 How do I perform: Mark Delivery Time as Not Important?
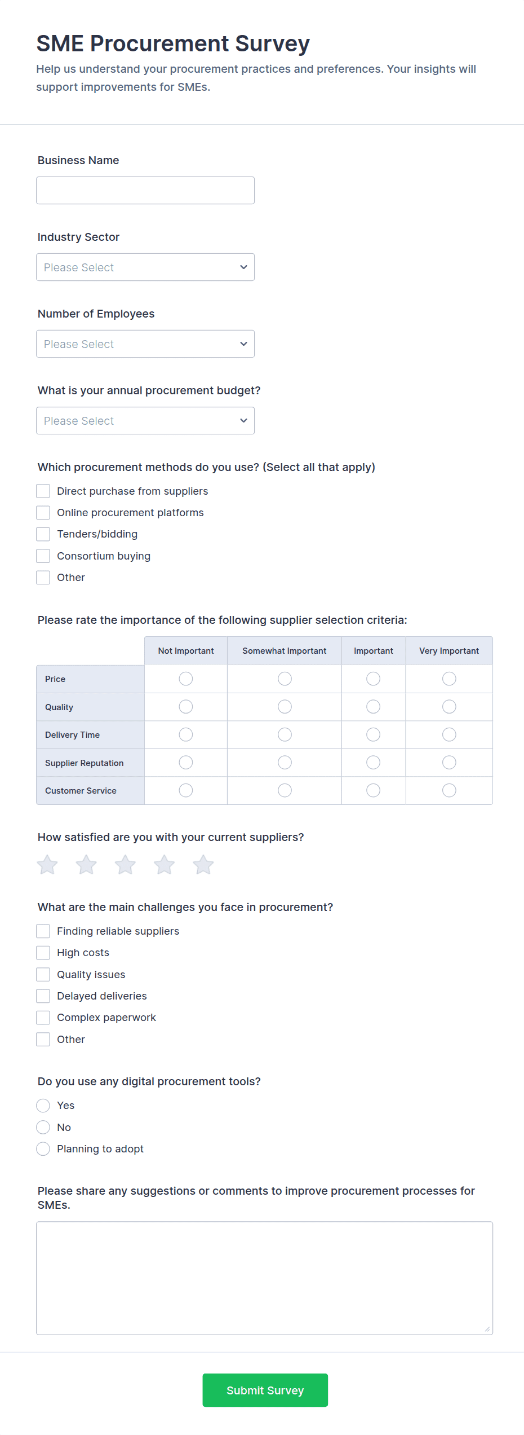(x=186, y=734)
